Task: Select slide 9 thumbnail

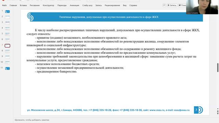Action: coord(8,57)
